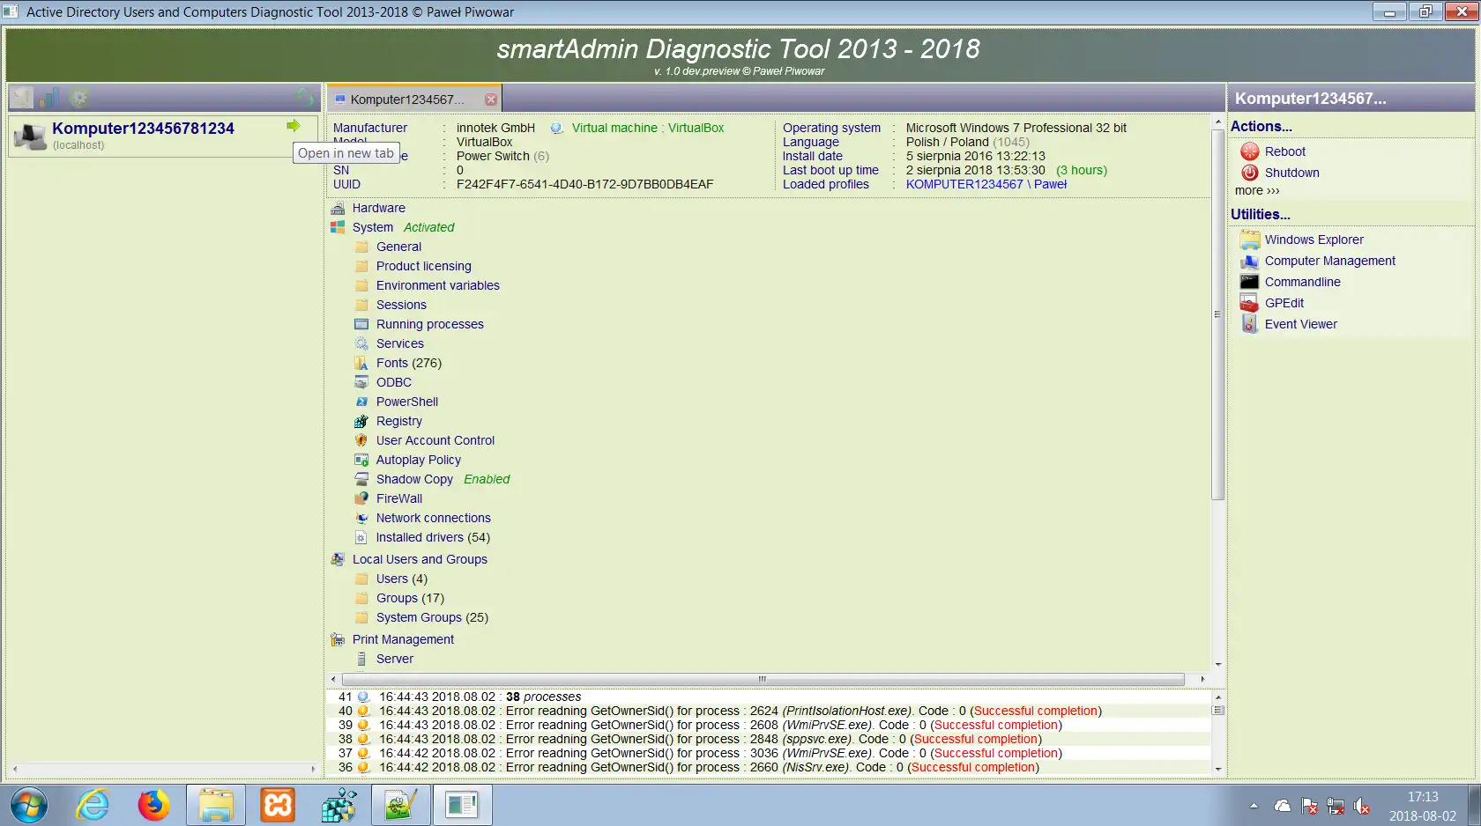
Task: Open Autoplay Policy
Action: [x=419, y=460]
